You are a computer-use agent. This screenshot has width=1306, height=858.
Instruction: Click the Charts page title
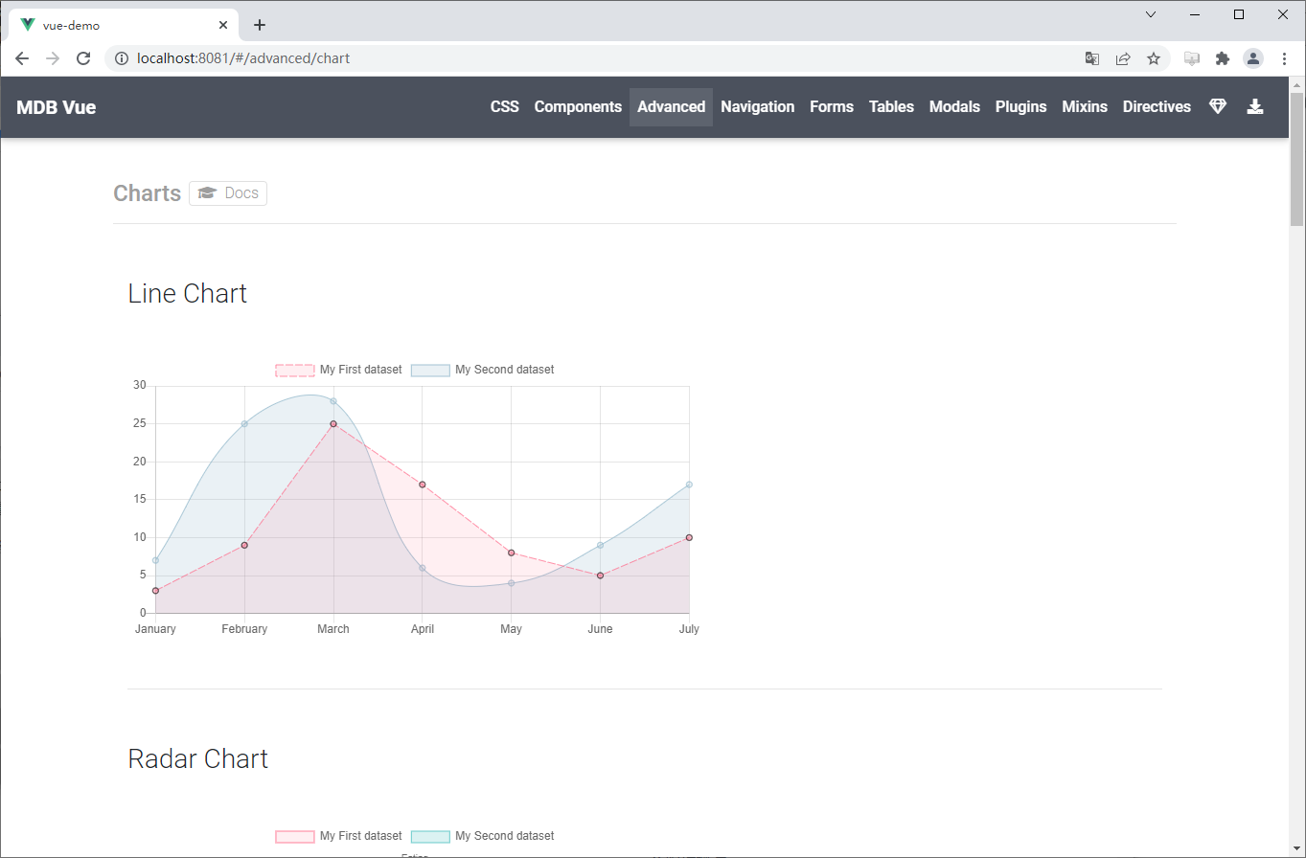147,193
